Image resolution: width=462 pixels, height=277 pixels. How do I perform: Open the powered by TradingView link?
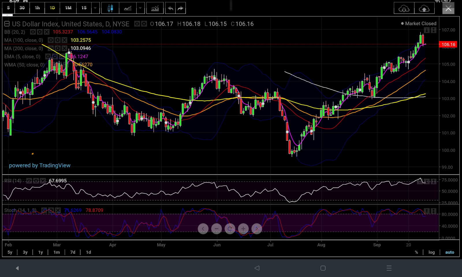pos(40,165)
